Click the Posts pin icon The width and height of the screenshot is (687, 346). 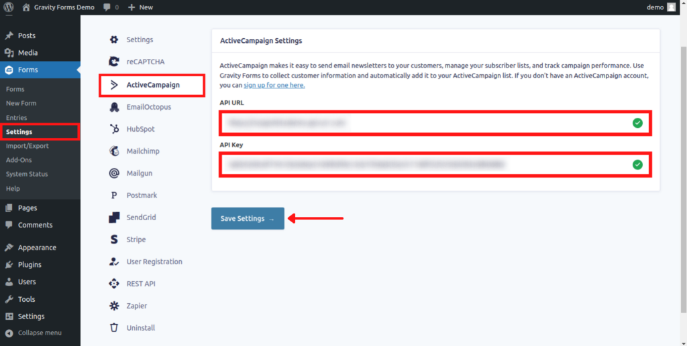(x=9, y=36)
